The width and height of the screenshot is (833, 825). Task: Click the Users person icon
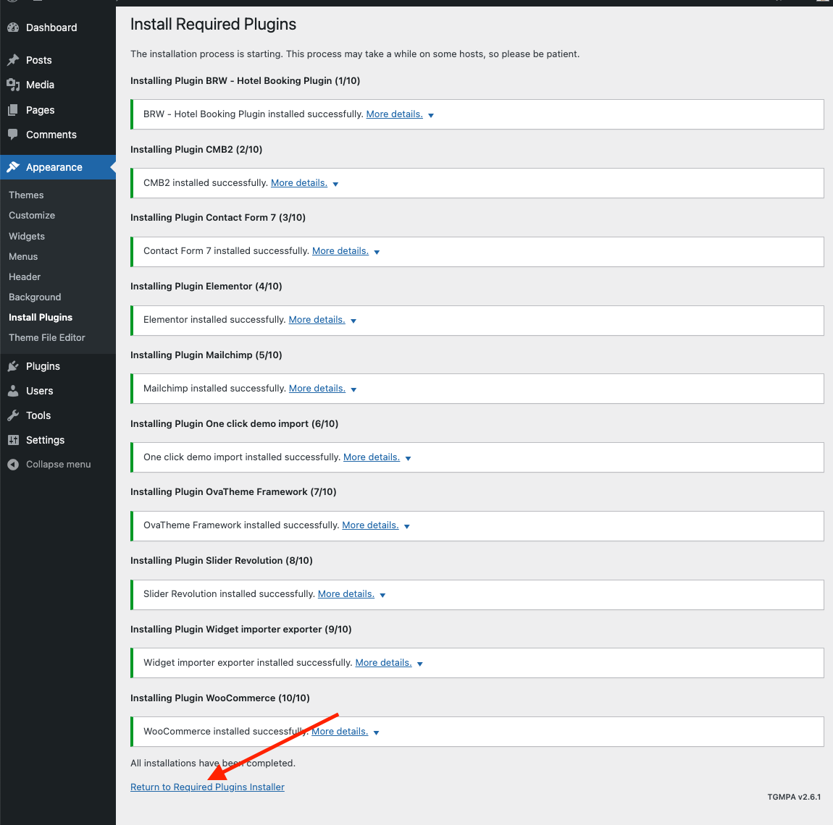13,391
